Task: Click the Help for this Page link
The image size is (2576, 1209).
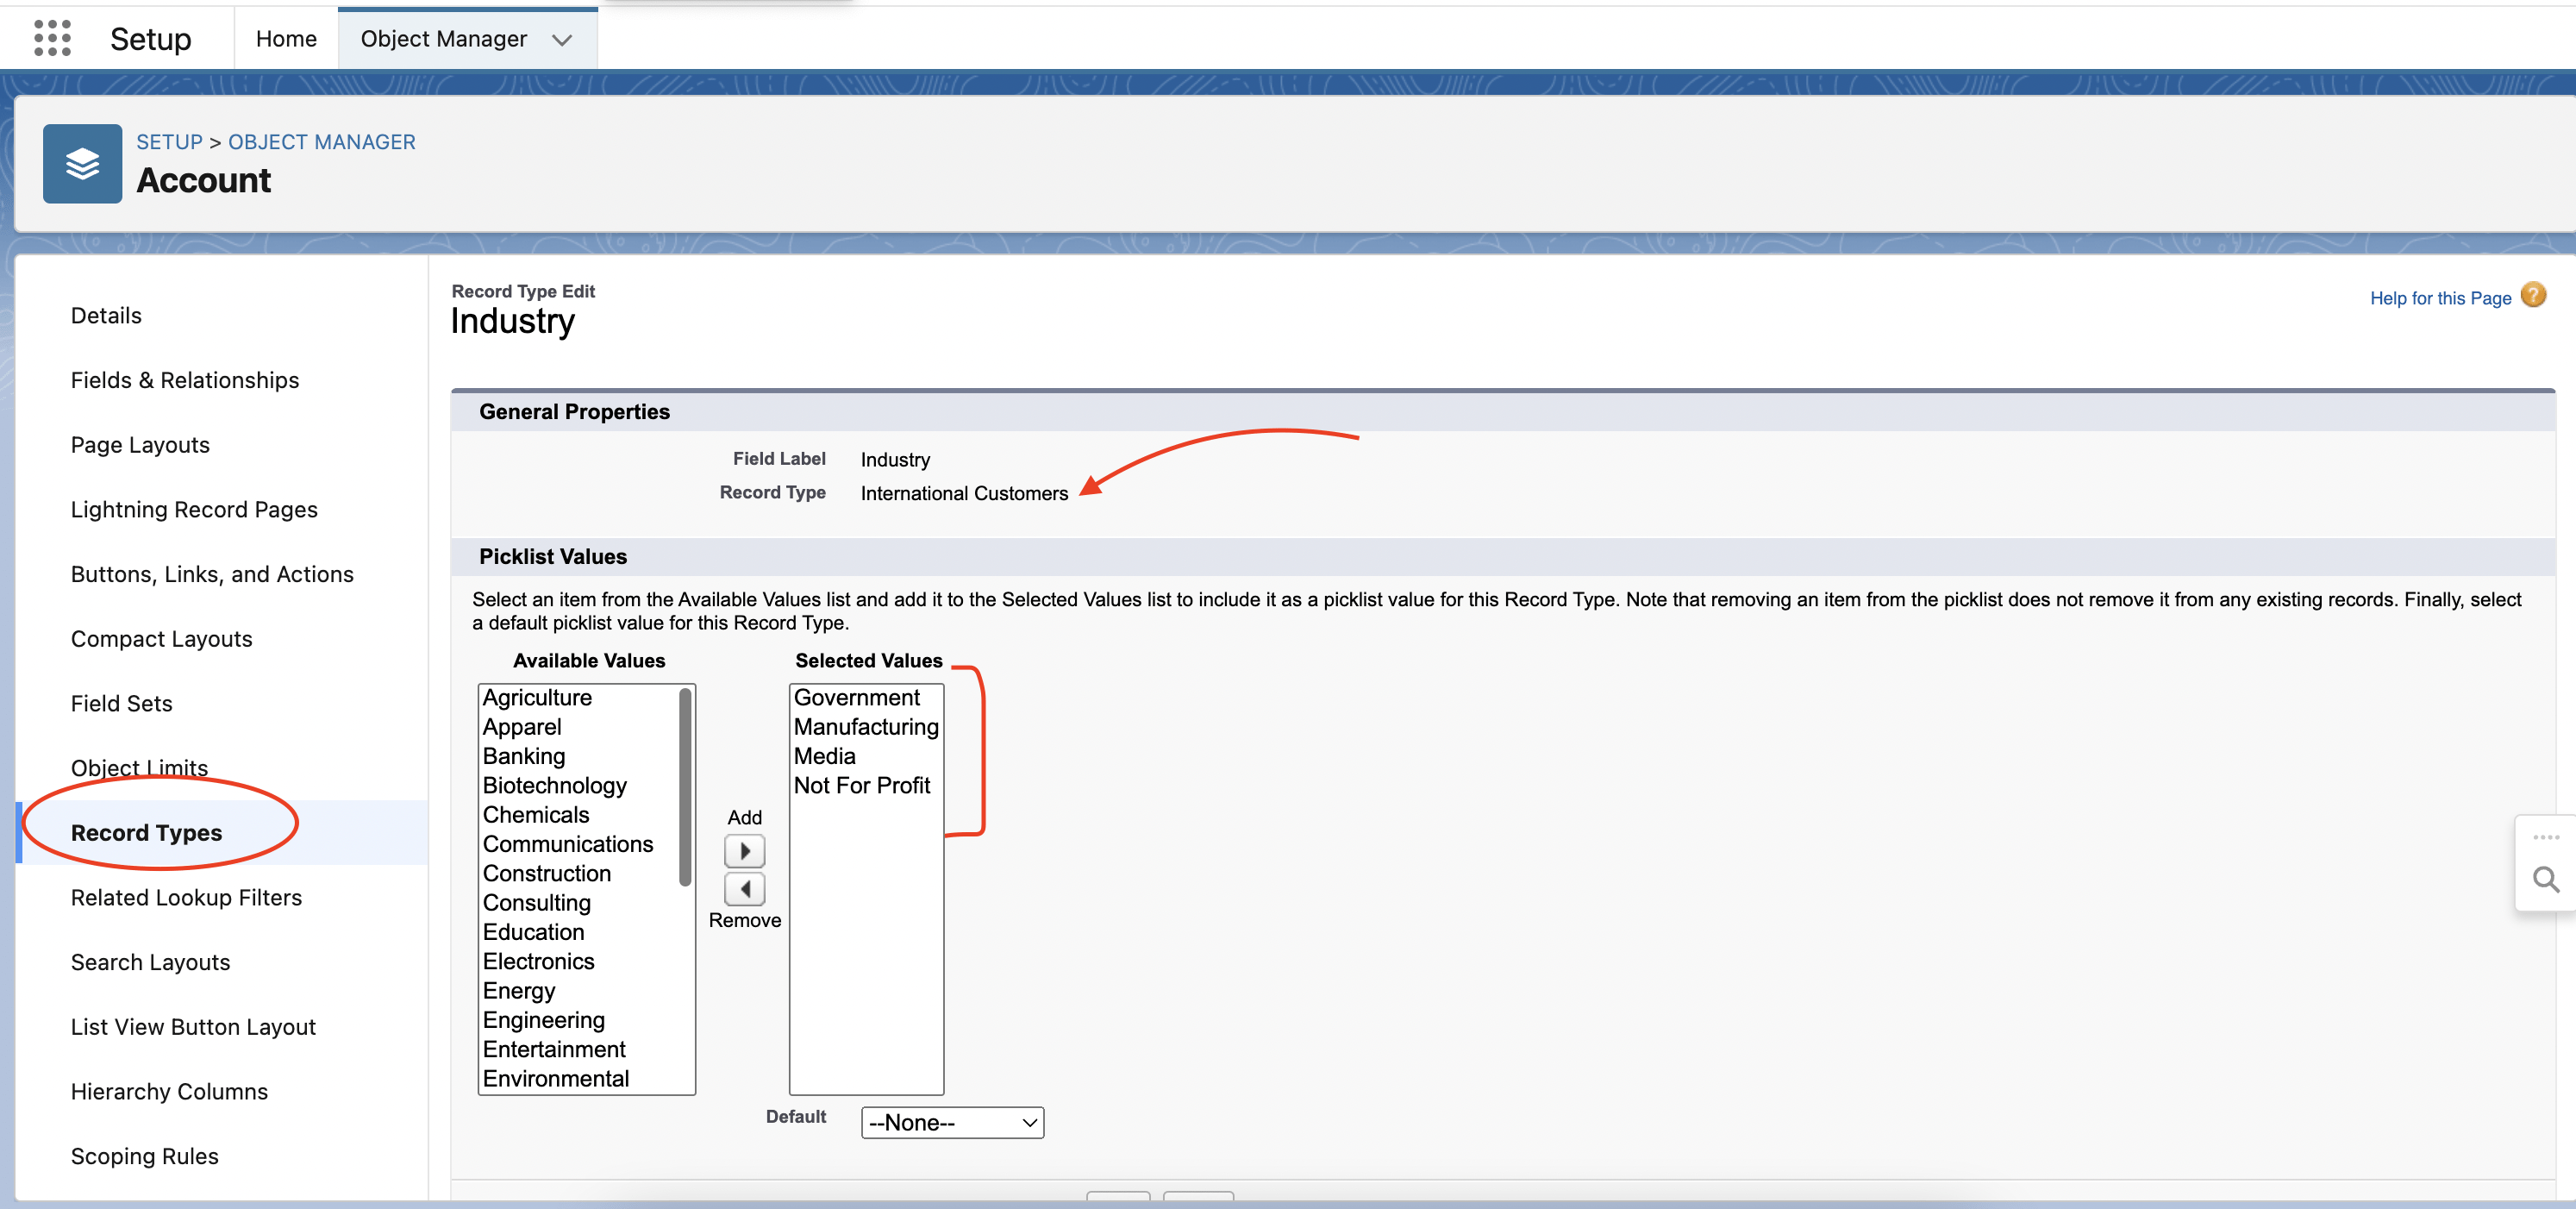Action: pyautogui.click(x=2439, y=298)
